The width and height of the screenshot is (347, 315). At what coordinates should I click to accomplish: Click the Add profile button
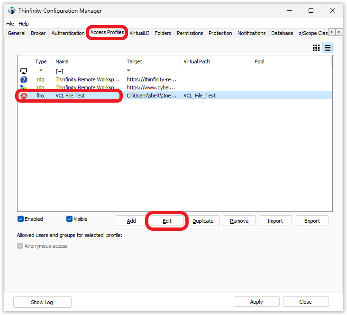coord(131,221)
